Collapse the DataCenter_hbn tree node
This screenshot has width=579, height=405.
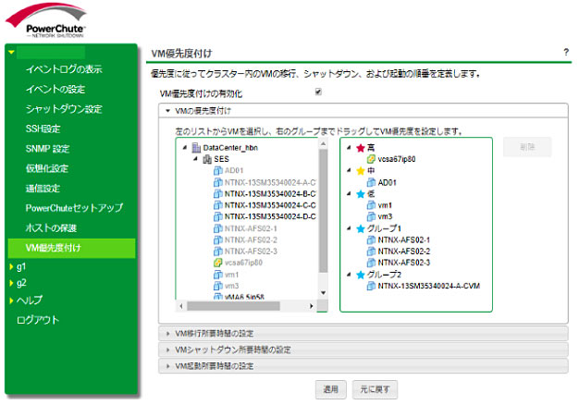pyautogui.click(x=186, y=148)
